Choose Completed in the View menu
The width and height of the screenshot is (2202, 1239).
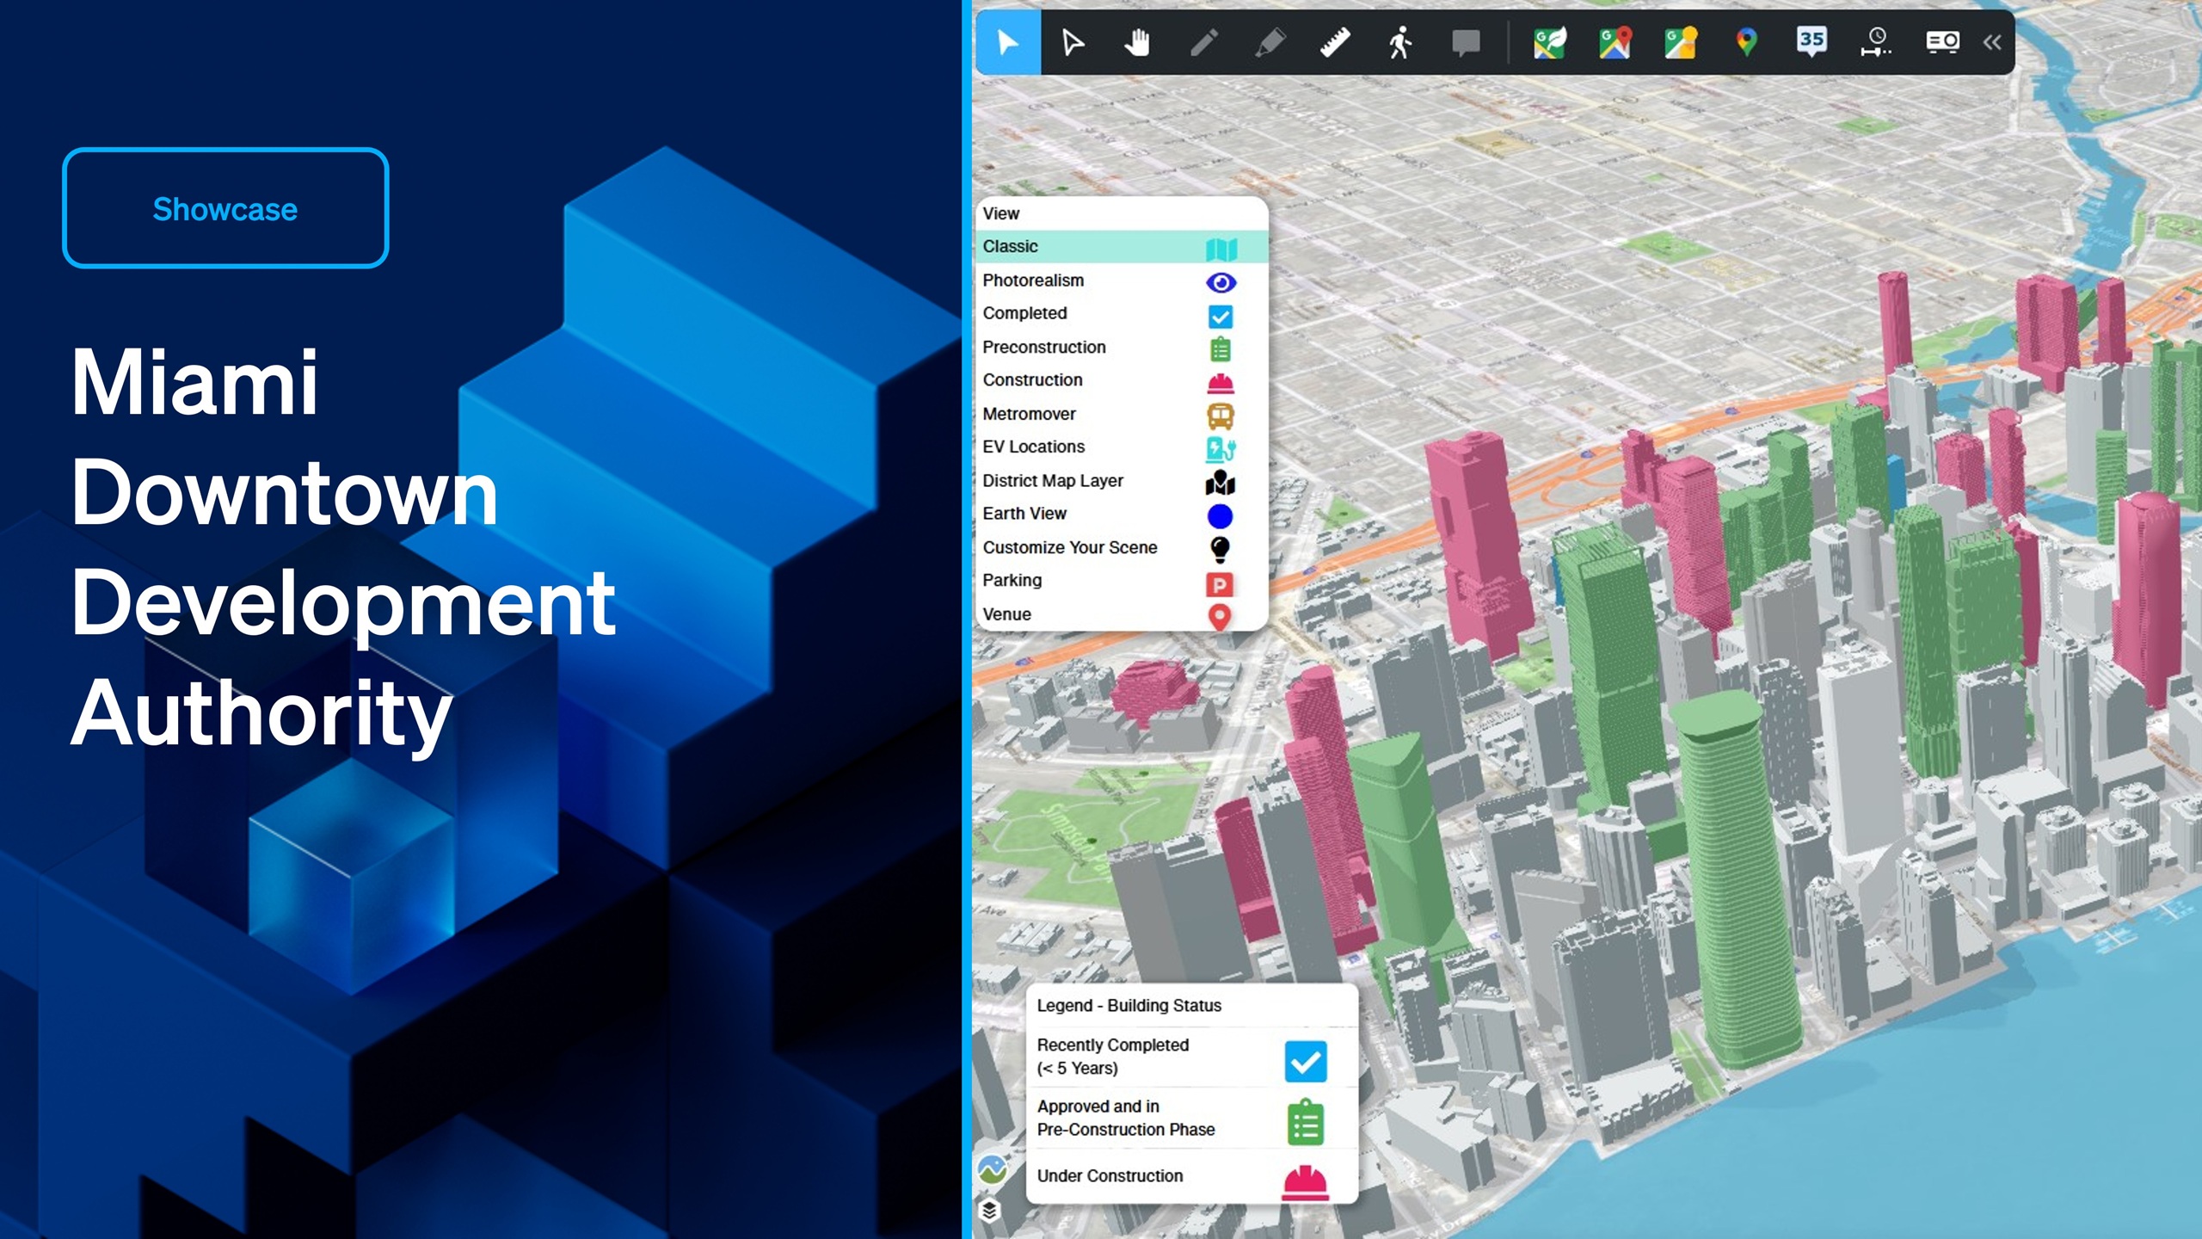click(1122, 314)
